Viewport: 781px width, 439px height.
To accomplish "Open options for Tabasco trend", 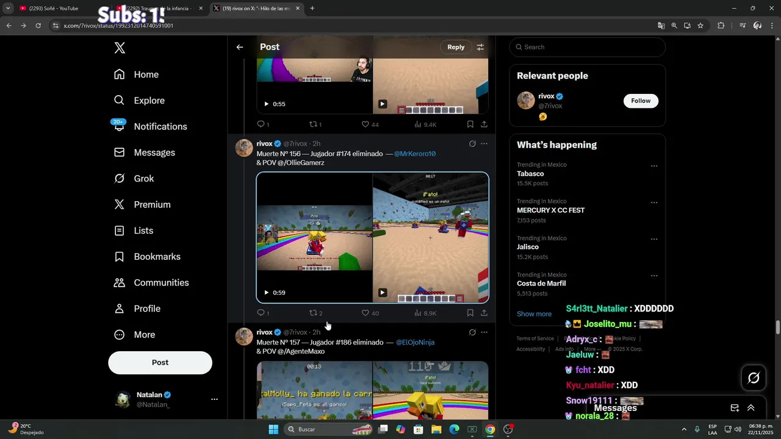I will (x=654, y=166).
